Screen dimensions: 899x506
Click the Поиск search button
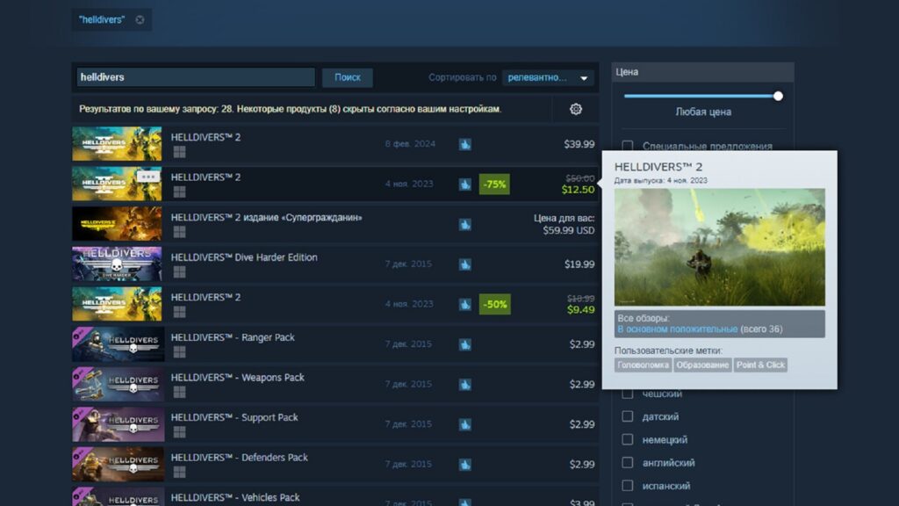[x=348, y=77]
